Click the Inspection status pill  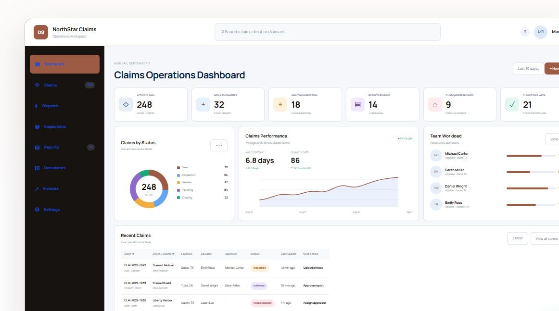pyautogui.click(x=260, y=268)
